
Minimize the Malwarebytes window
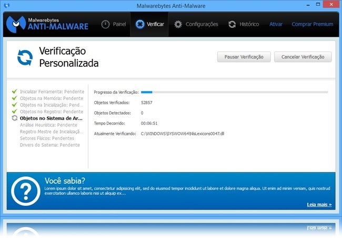pyautogui.click(x=308, y=5)
